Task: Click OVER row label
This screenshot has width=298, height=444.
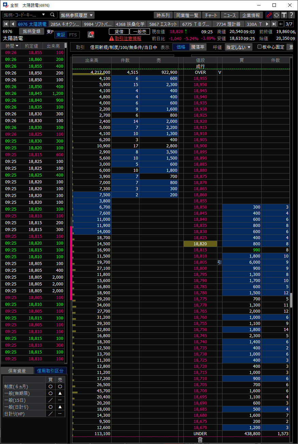Action: pyautogui.click(x=200, y=72)
